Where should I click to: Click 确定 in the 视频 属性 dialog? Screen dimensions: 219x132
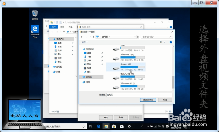pos(106,117)
